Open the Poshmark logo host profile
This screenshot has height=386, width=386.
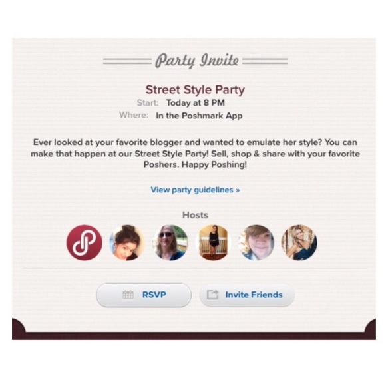(85, 242)
